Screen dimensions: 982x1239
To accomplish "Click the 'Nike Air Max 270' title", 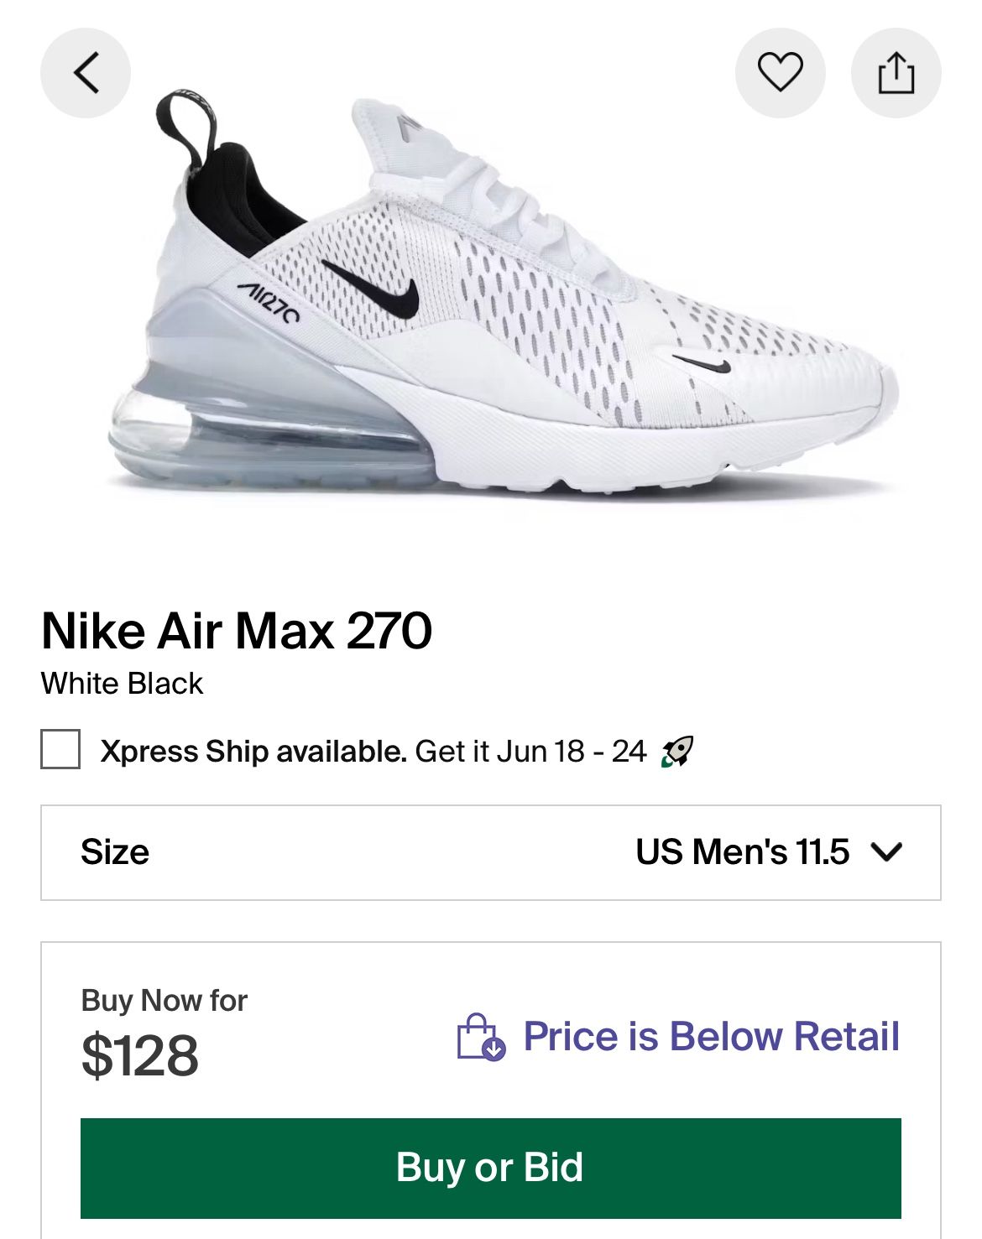I will [237, 631].
